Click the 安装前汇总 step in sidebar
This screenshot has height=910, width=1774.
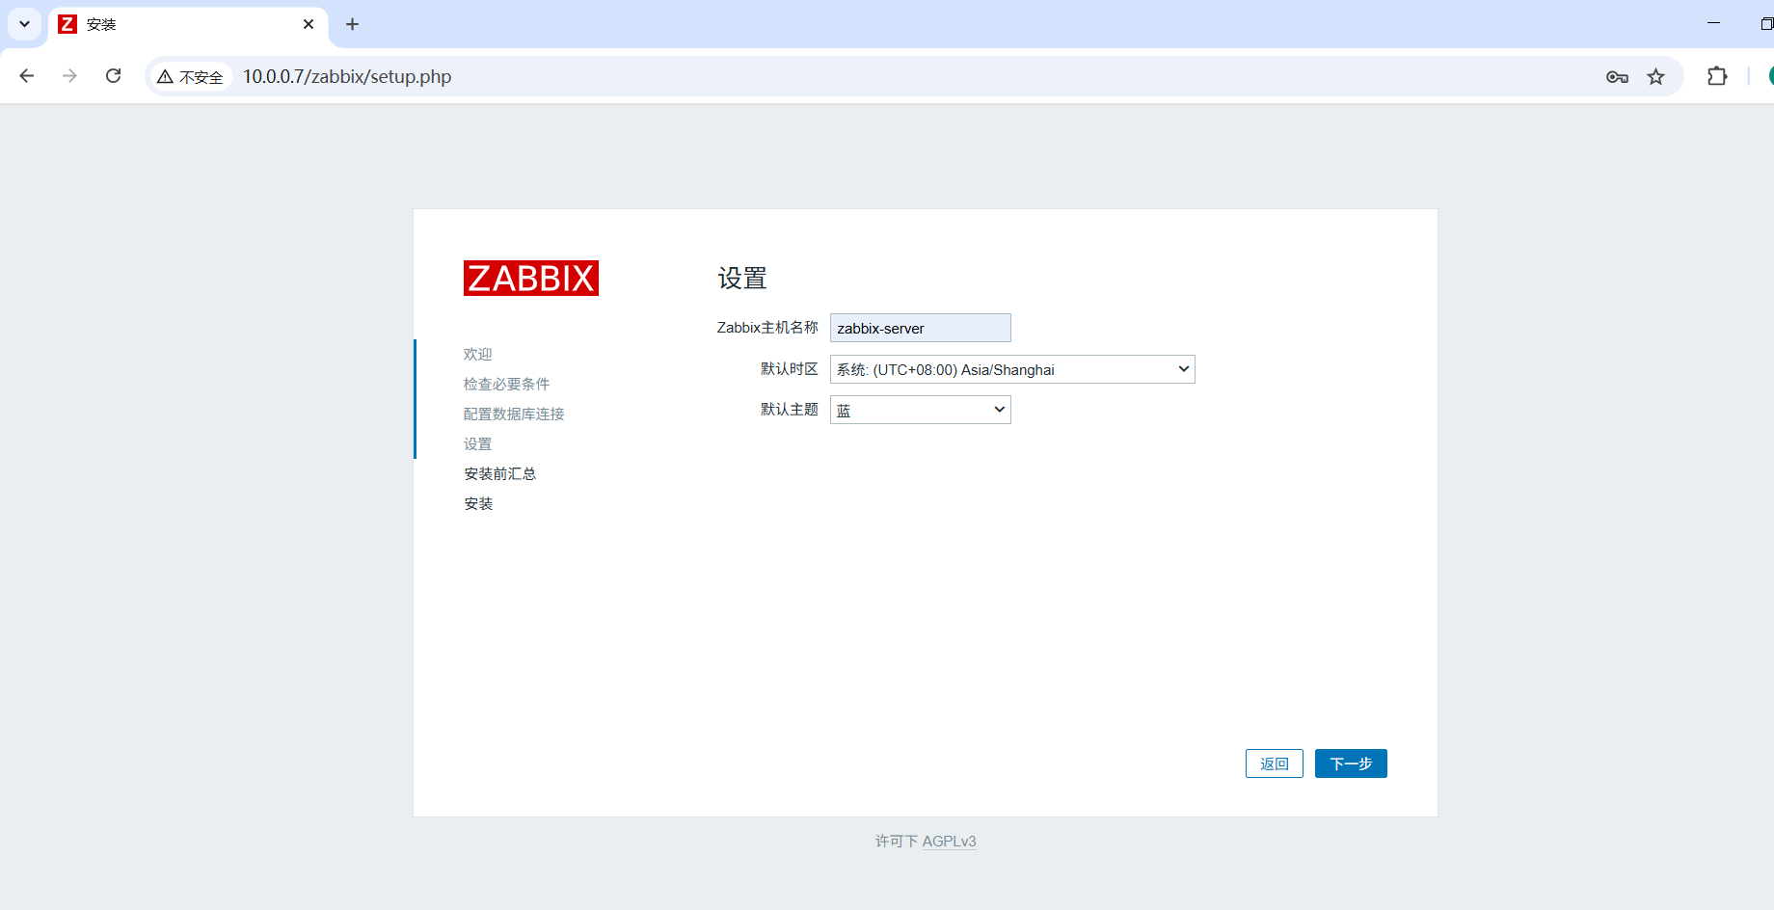tap(499, 473)
